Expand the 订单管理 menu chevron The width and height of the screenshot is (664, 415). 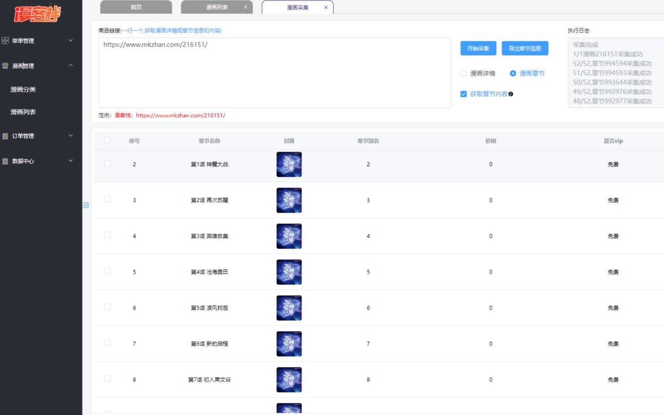[x=70, y=135]
